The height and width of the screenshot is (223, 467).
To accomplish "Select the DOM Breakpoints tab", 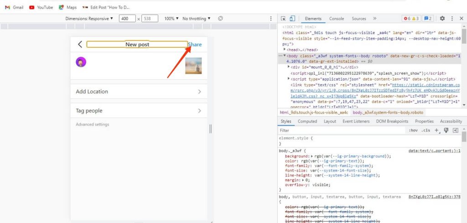I will point(392,122).
